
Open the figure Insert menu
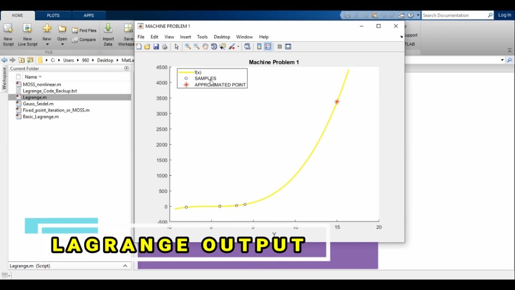[x=185, y=37]
